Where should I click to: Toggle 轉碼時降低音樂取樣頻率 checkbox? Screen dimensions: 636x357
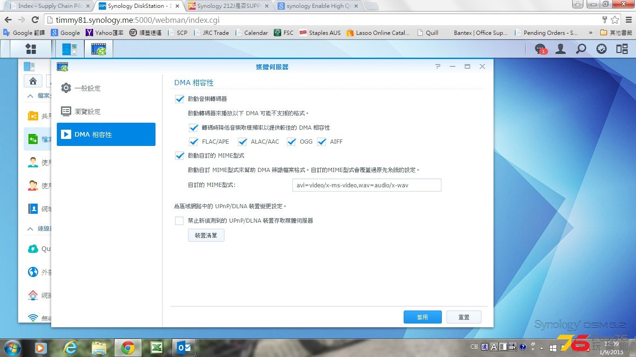coord(194,127)
